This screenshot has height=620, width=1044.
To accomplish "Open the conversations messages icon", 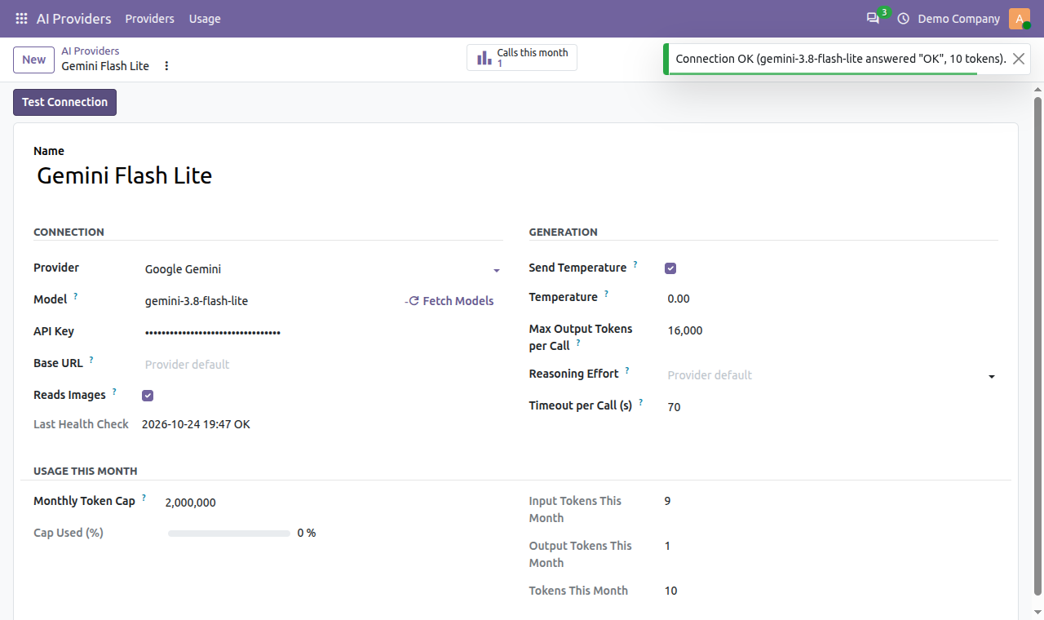I will coord(873,19).
